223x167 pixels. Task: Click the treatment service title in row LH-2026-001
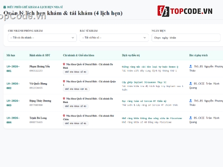click(x=150, y=67)
